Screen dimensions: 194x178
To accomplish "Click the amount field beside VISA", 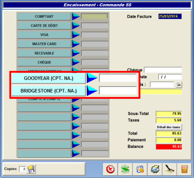I will (x=95, y=35).
